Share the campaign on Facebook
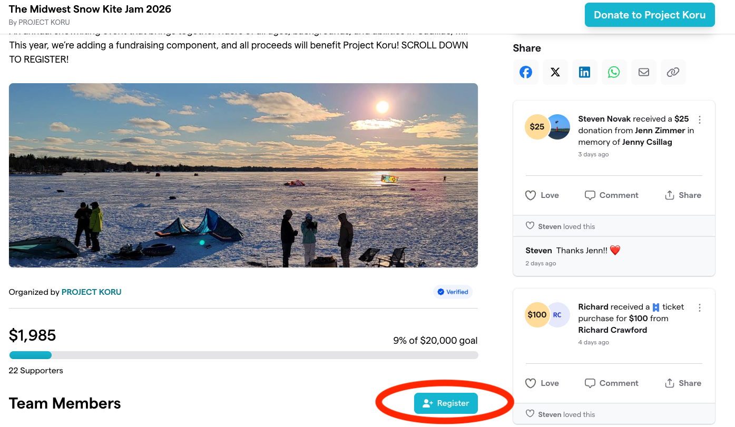The image size is (735, 427). pos(526,72)
